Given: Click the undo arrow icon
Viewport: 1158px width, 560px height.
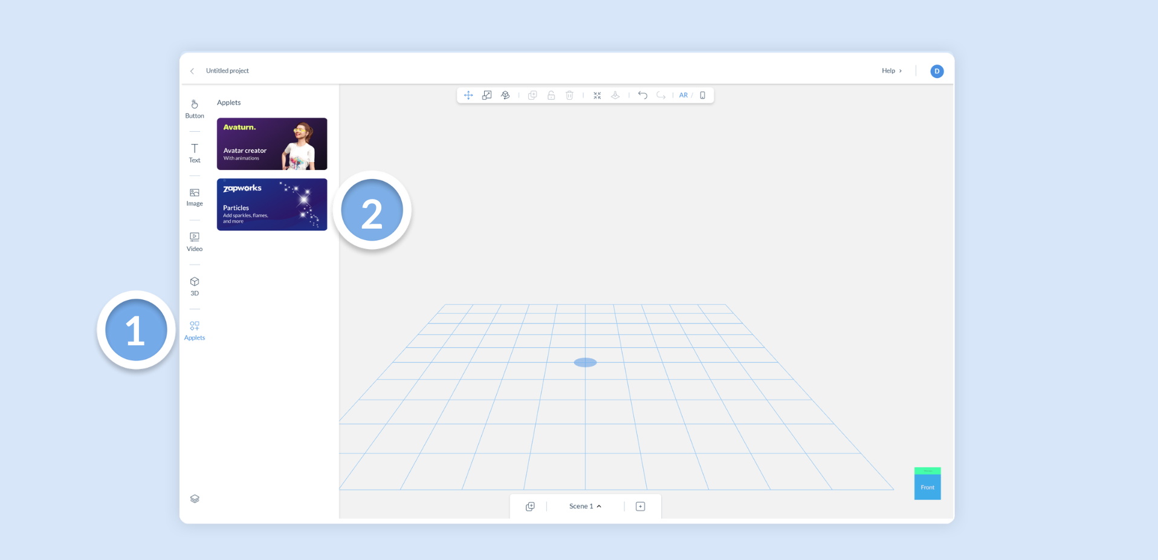Looking at the screenshot, I should pyautogui.click(x=642, y=95).
